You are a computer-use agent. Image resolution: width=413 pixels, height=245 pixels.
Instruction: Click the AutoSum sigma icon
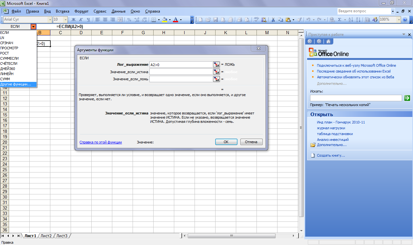pos(339,19)
